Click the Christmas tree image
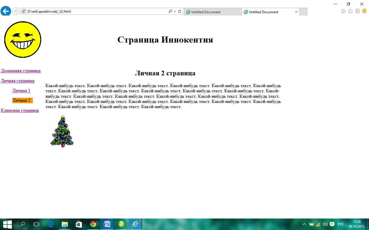Screen dimensions: 369x230 pyautogui.click(x=62, y=131)
